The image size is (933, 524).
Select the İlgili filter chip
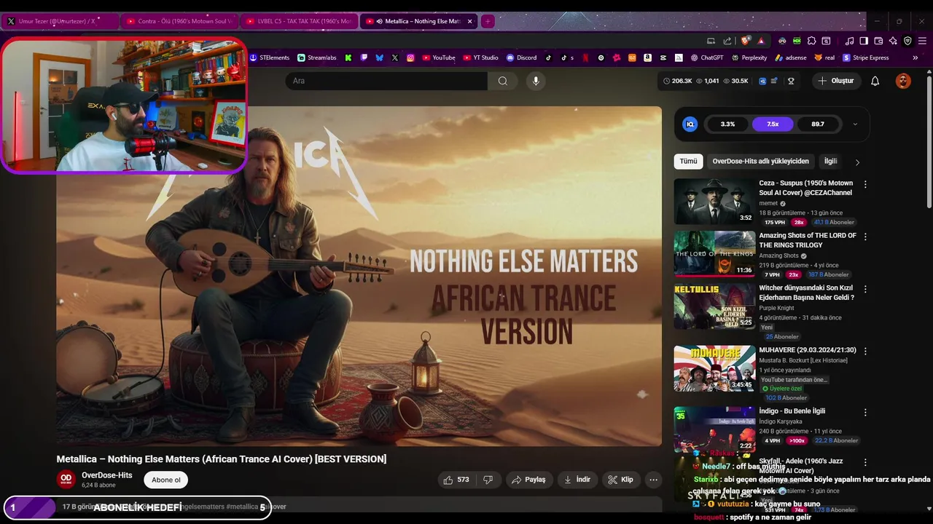click(831, 162)
